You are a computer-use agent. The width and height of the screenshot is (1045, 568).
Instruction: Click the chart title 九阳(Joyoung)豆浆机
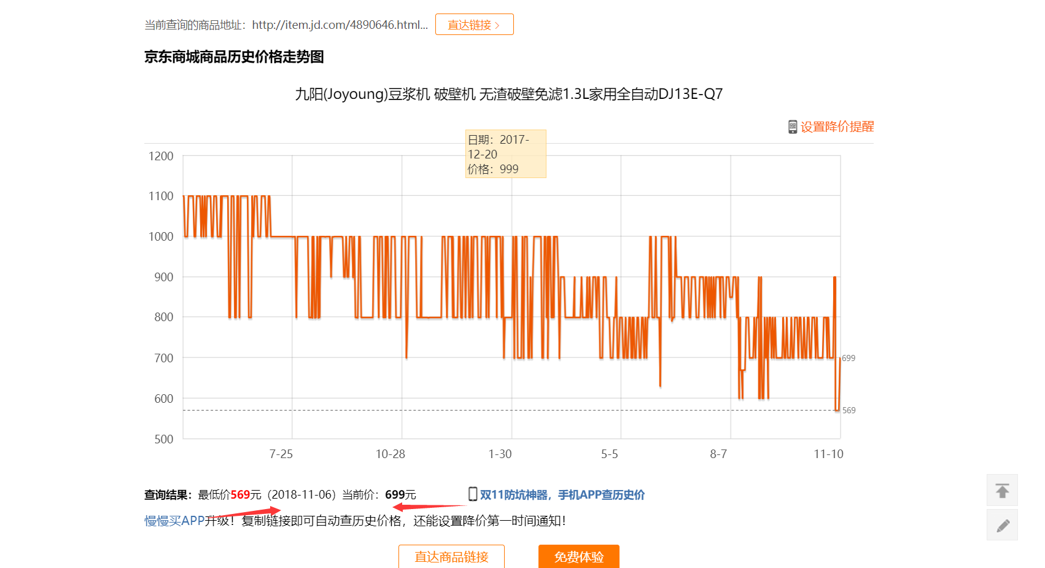click(509, 94)
